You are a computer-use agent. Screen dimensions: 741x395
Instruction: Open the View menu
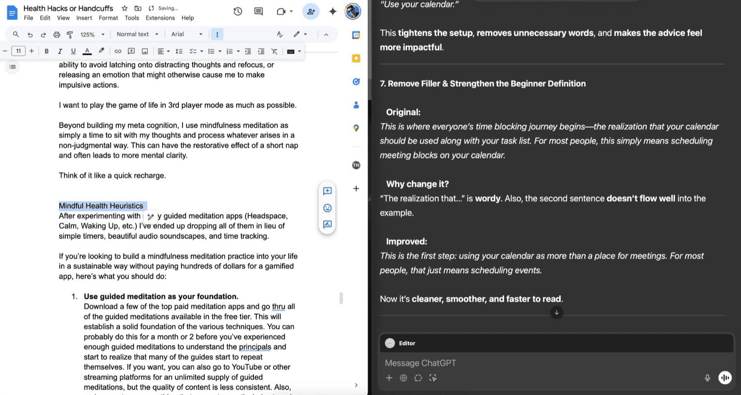[x=63, y=18]
